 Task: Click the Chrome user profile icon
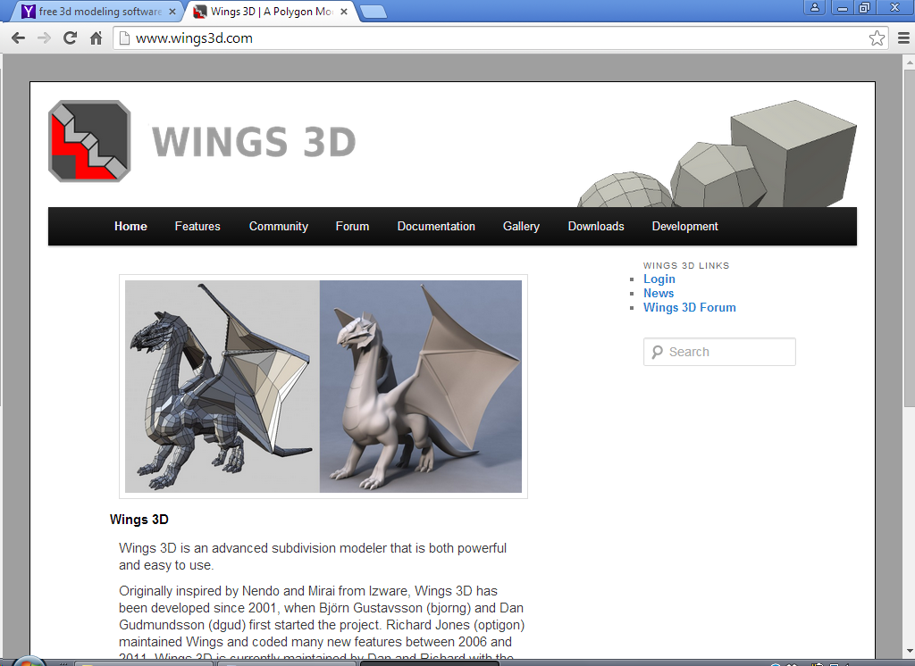(815, 7)
